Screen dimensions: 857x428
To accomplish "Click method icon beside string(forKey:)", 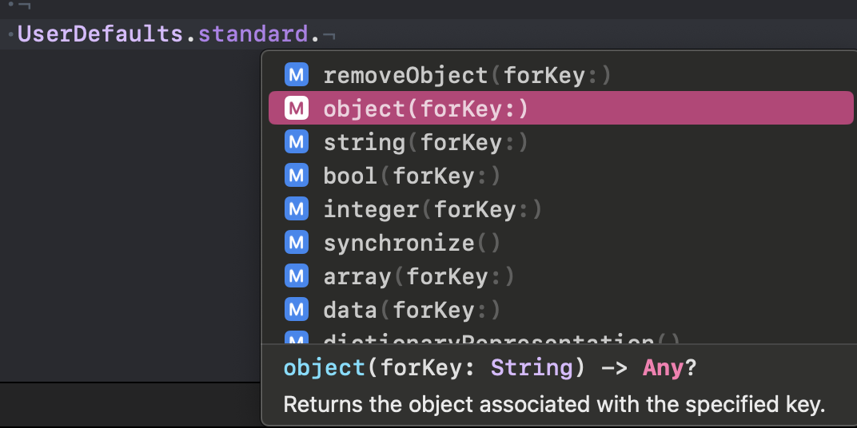I will click(x=297, y=142).
